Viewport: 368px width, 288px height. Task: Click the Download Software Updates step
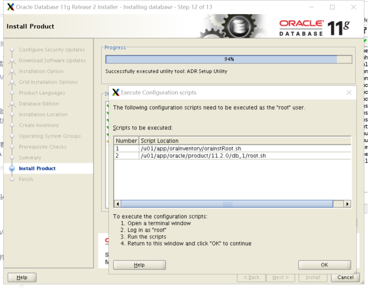[x=52, y=61]
